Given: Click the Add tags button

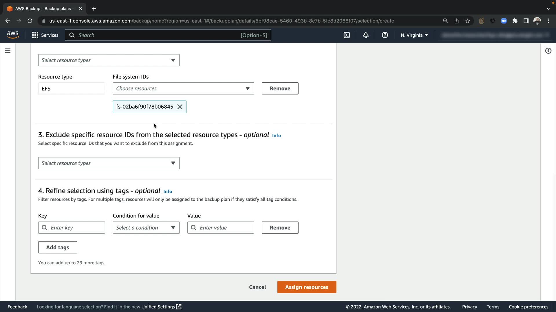Looking at the screenshot, I should click(58, 247).
